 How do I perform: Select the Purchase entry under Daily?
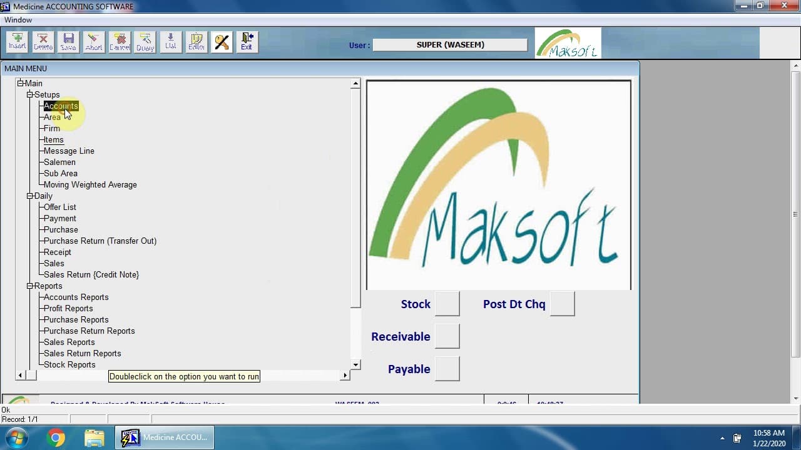click(61, 229)
